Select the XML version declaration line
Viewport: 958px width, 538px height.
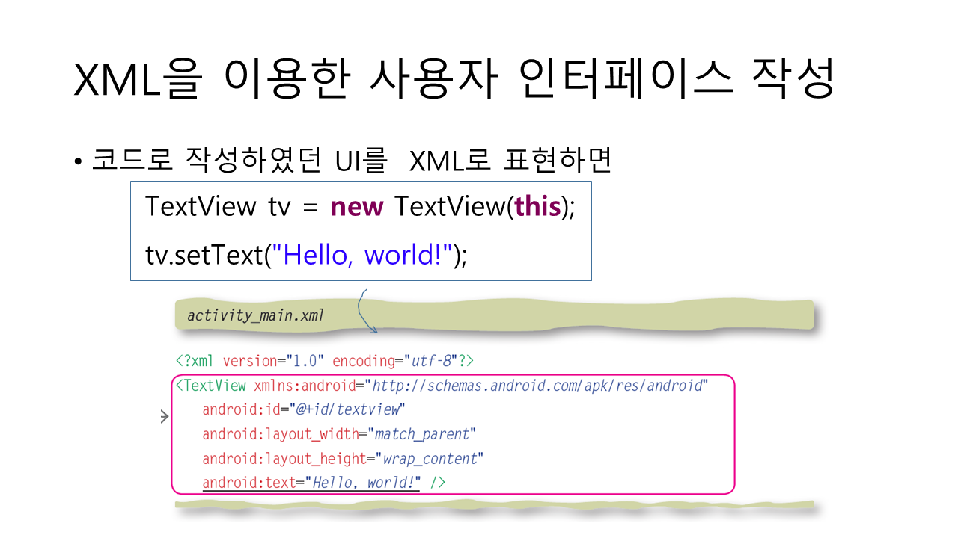point(325,361)
